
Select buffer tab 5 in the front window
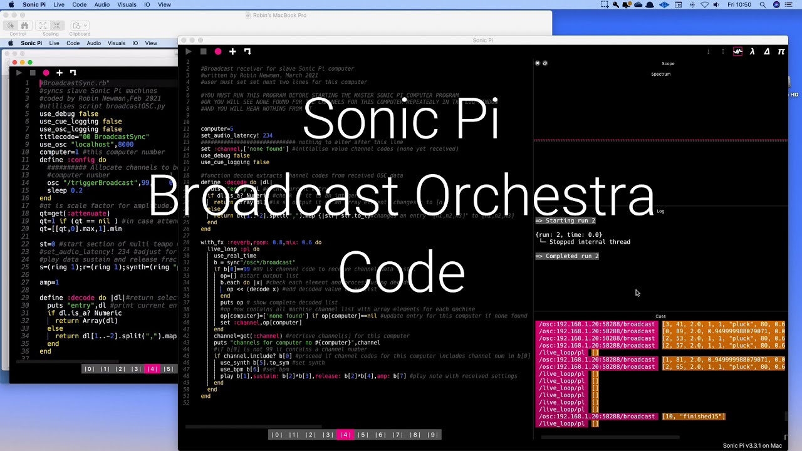tap(363, 435)
